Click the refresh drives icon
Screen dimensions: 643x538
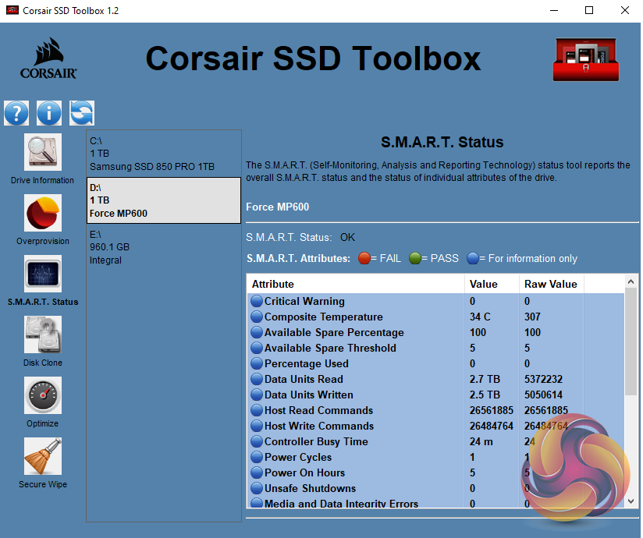(81, 112)
